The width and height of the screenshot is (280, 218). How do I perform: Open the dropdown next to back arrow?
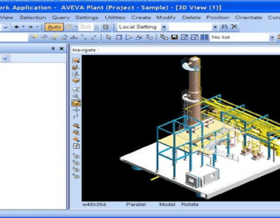(x=23, y=27)
